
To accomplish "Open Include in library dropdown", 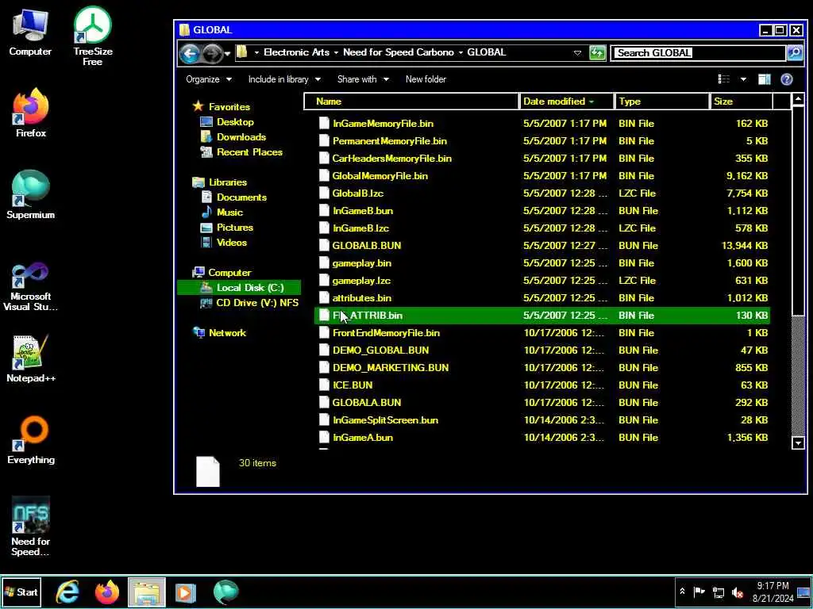I will coord(284,79).
